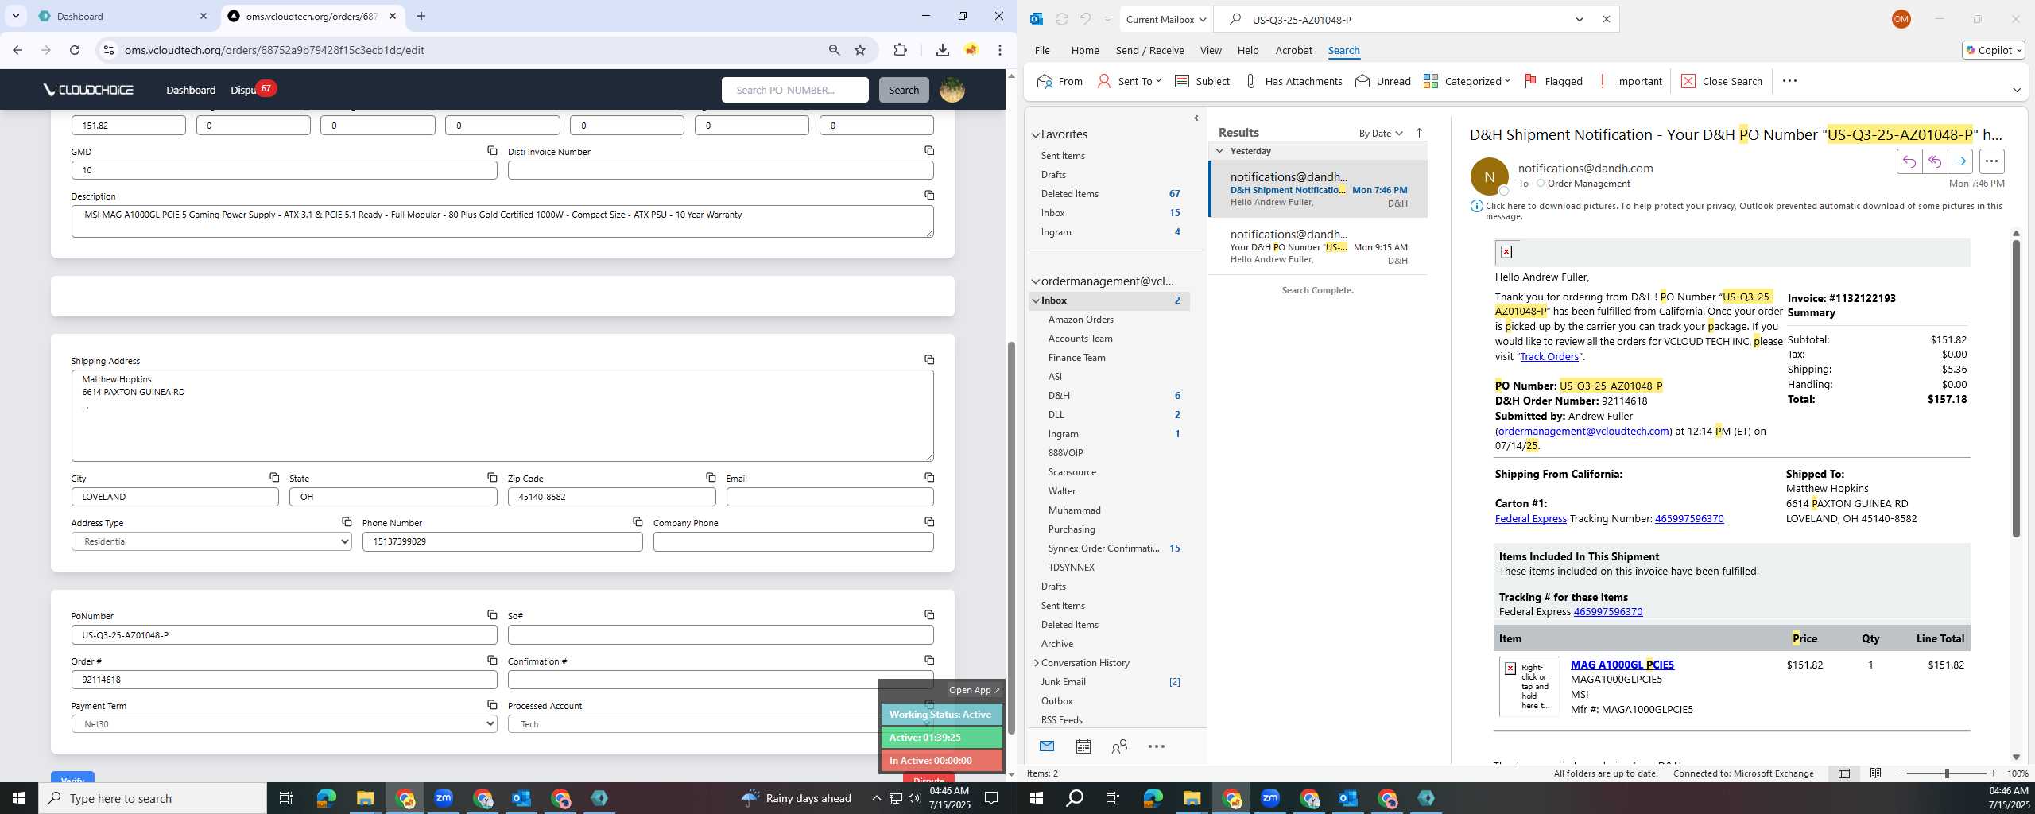2035x814 pixels.
Task: Open Sent To filter dropdown
Action: coord(1129,81)
